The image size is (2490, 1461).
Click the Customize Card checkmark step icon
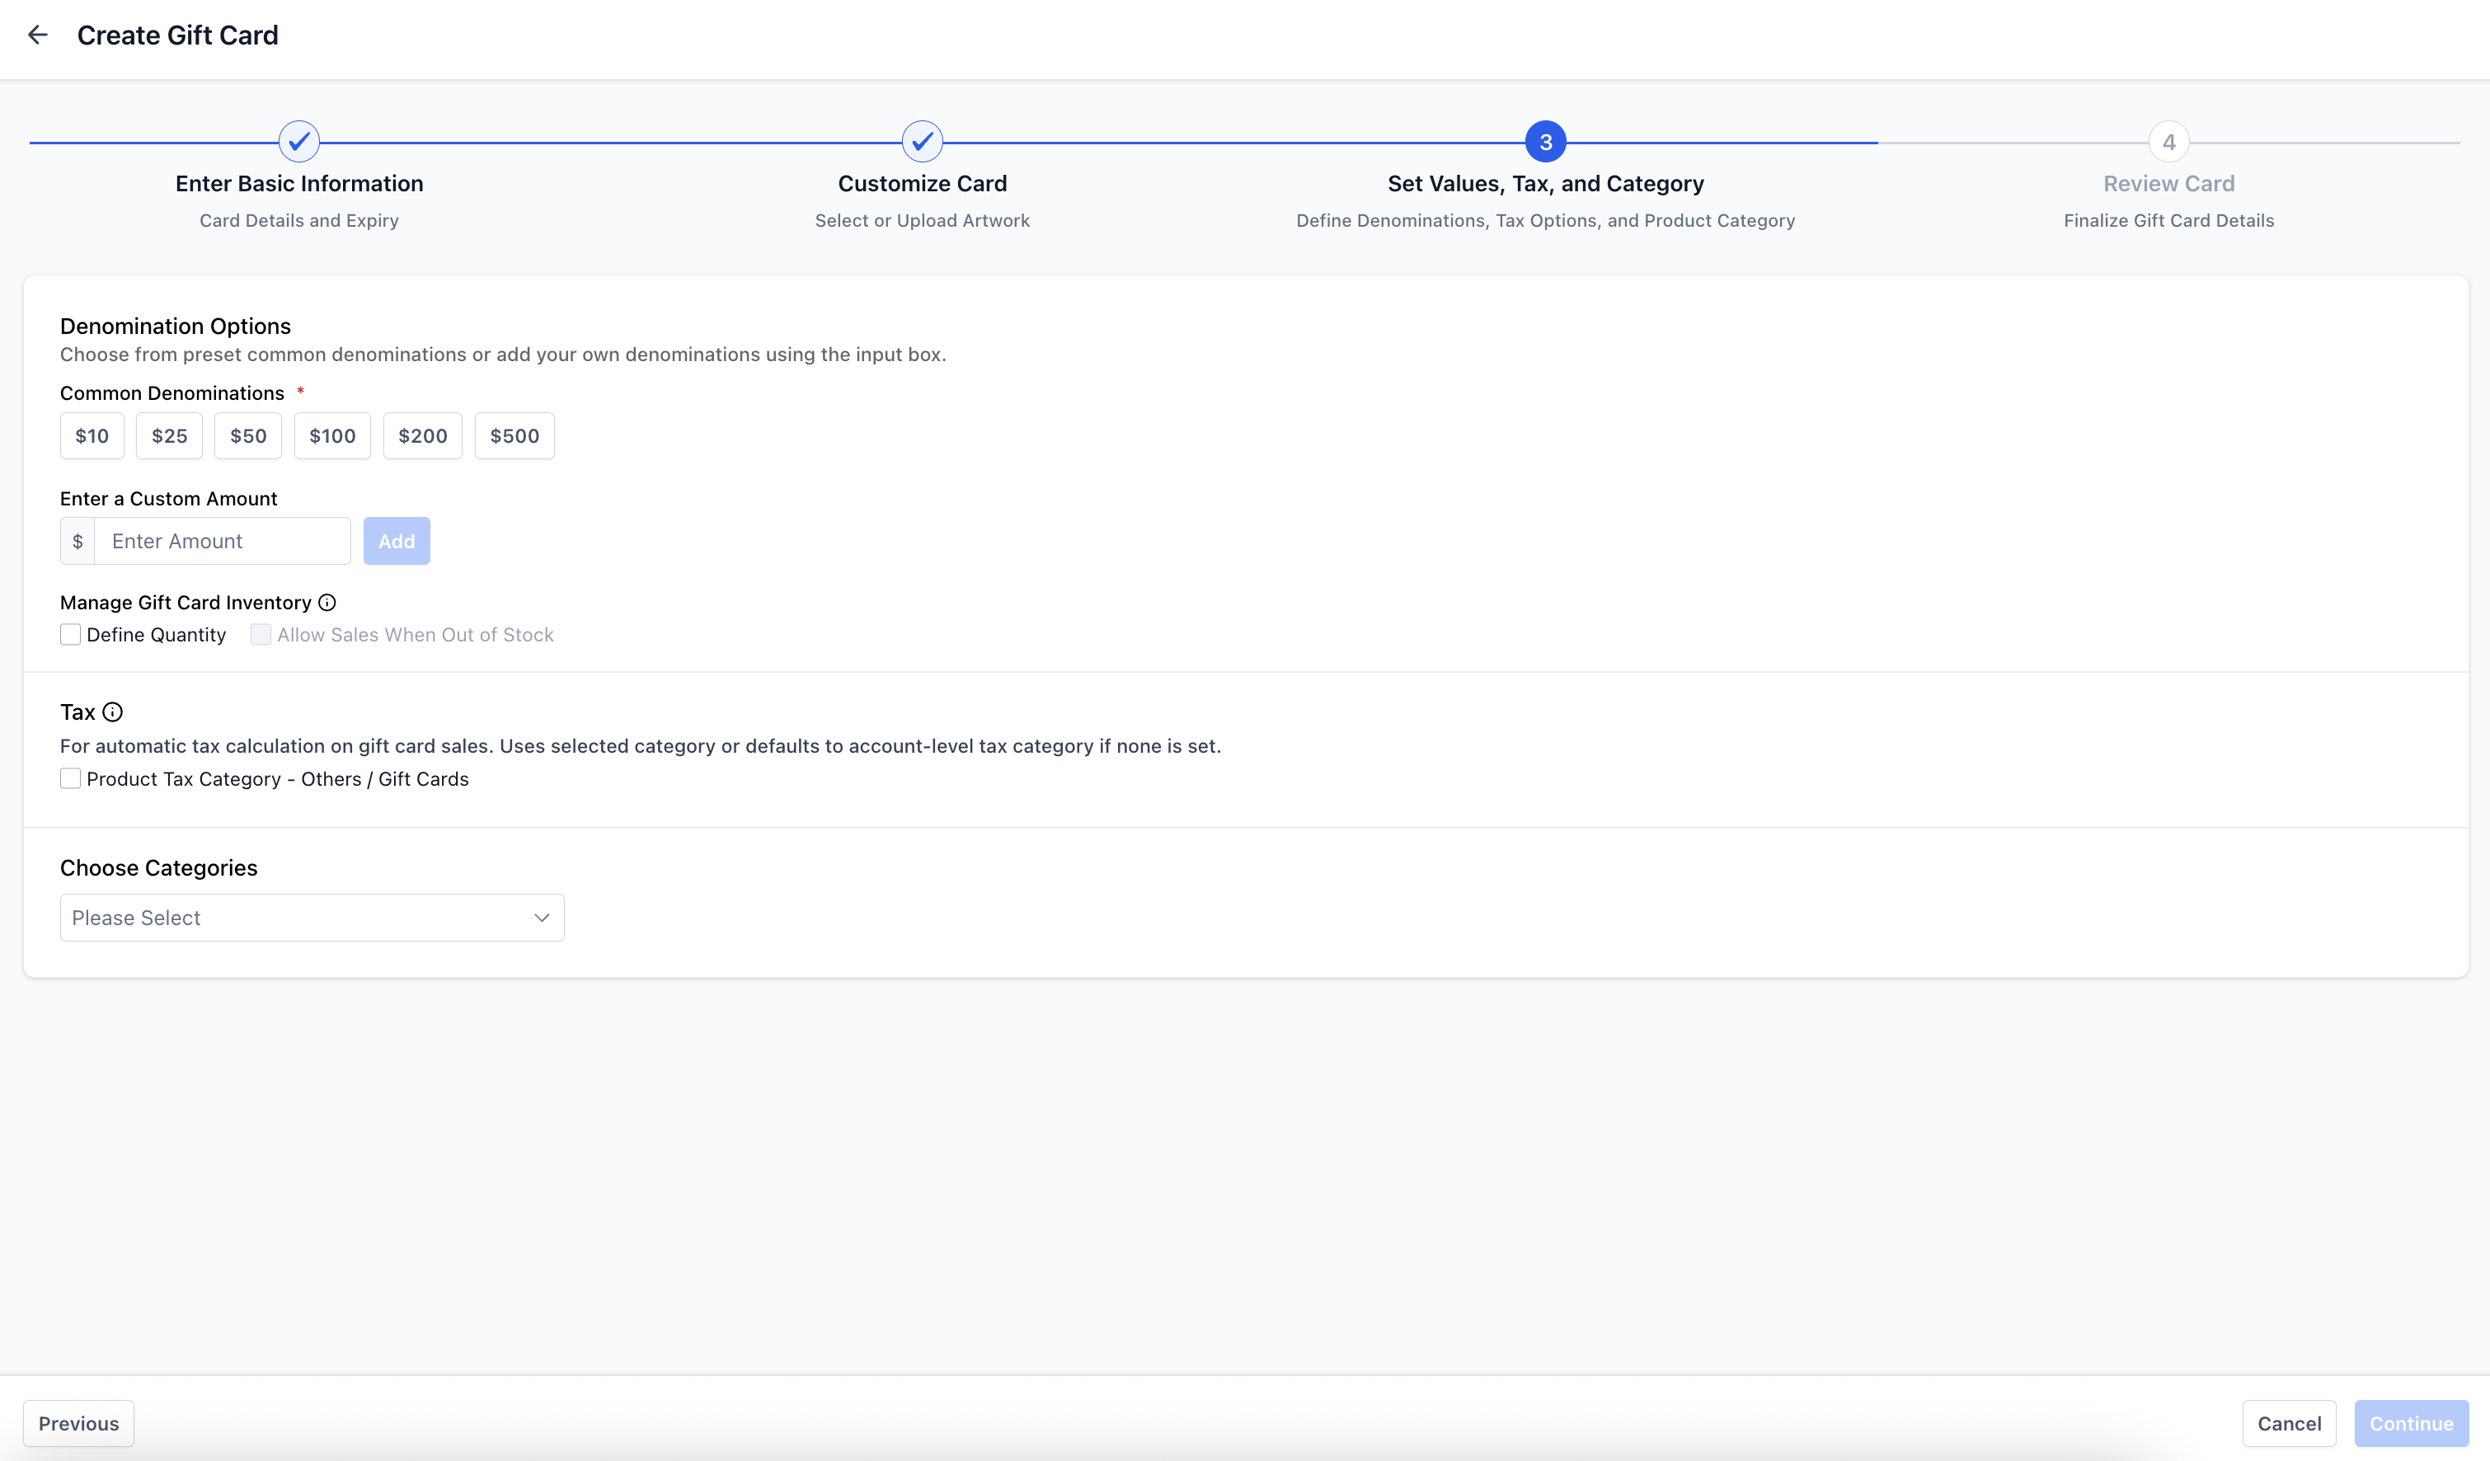click(922, 143)
